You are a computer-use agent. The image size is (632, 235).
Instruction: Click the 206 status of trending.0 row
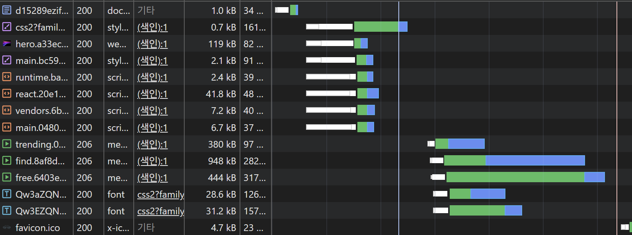pos(84,144)
